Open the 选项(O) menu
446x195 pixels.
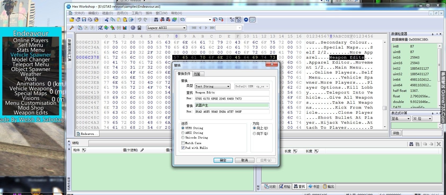click(x=122, y=13)
